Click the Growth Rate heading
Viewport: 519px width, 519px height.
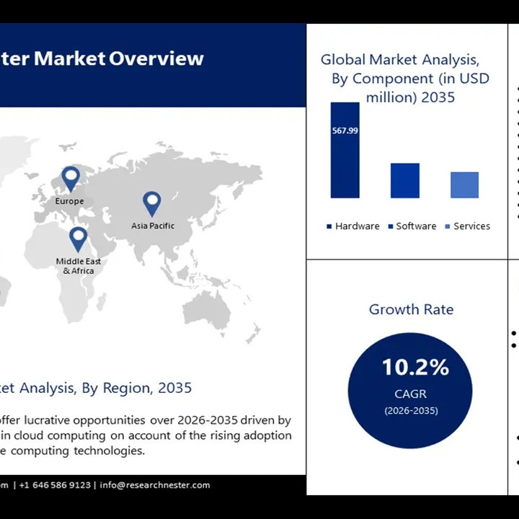pyautogui.click(x=411, y=309)
